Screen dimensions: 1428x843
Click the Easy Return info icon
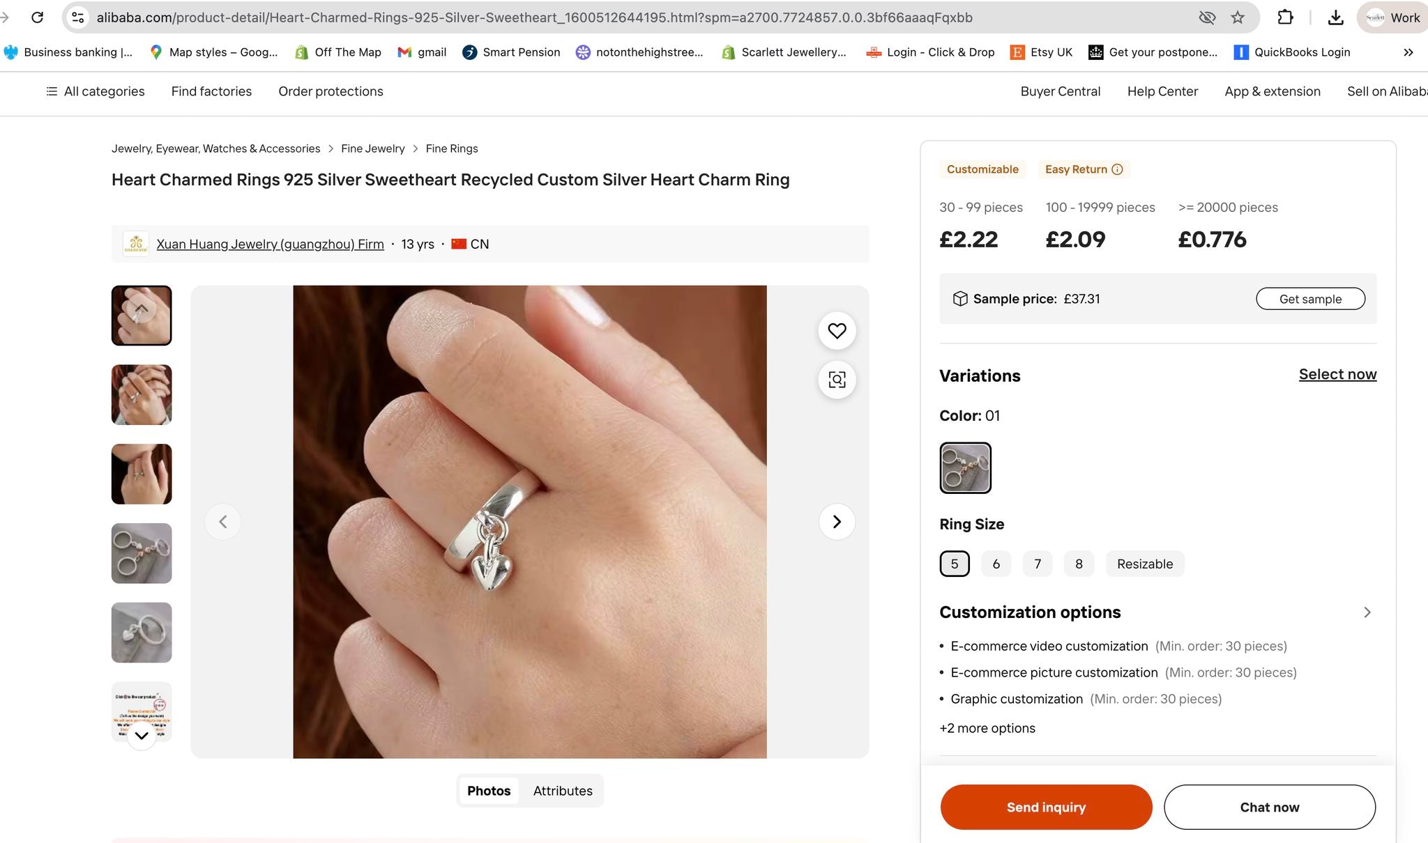click(x=1117, y=169)
